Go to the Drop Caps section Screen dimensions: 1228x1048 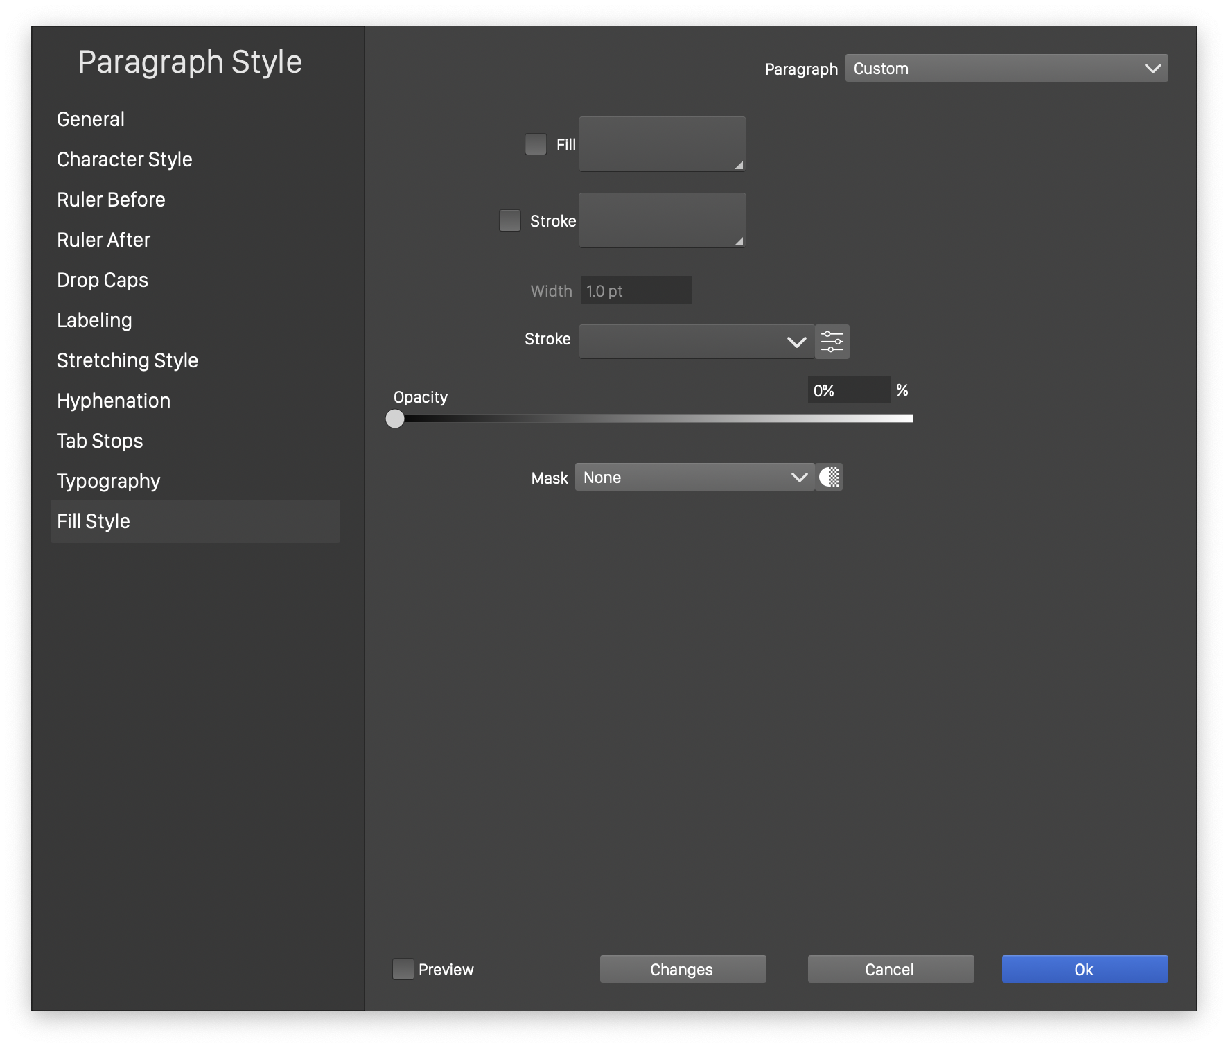(103, 280)
